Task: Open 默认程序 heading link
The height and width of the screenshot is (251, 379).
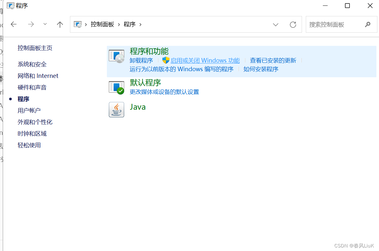Action: [x=145, y=83]
